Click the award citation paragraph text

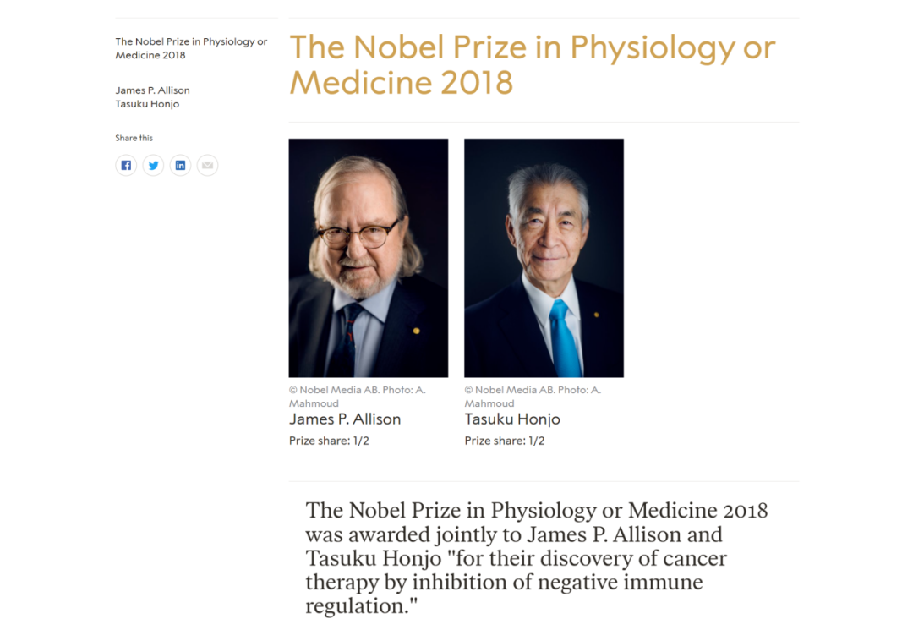pyautogui.click(x=536, y=558)
